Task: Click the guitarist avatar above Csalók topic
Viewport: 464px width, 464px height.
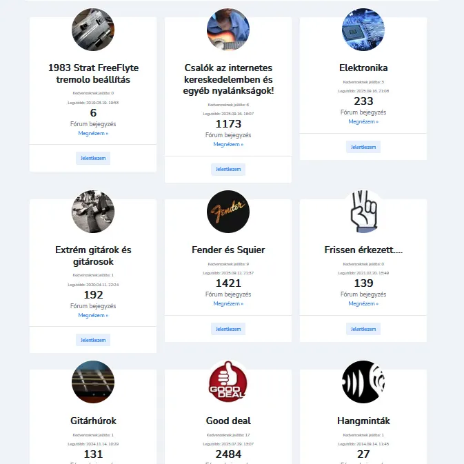Action: [228, 30]
